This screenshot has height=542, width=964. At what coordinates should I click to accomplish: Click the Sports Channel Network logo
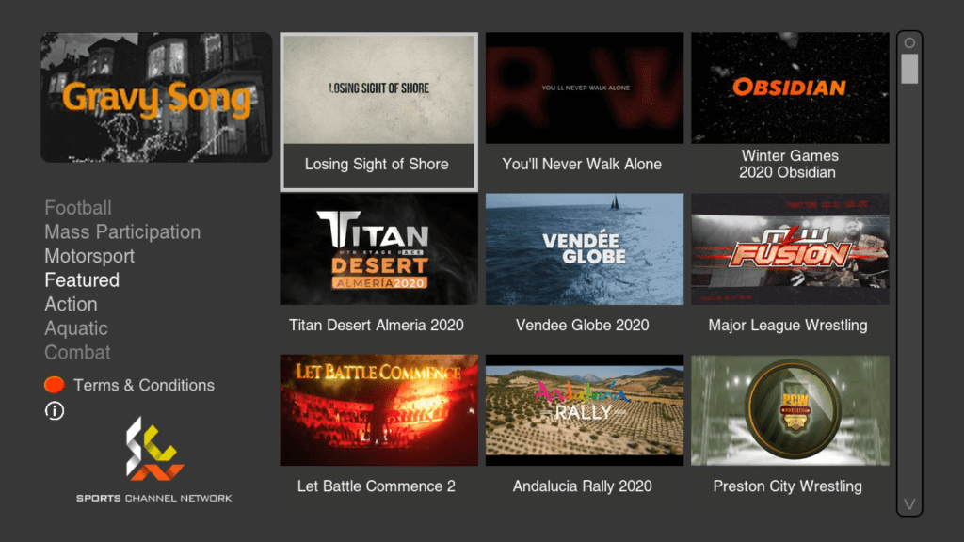[x=155, y=452]
